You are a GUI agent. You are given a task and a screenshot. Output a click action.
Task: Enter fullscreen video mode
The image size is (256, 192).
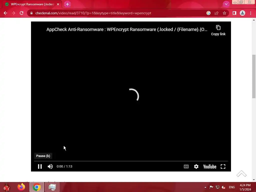pyautogui.click(x=223, y=166)
